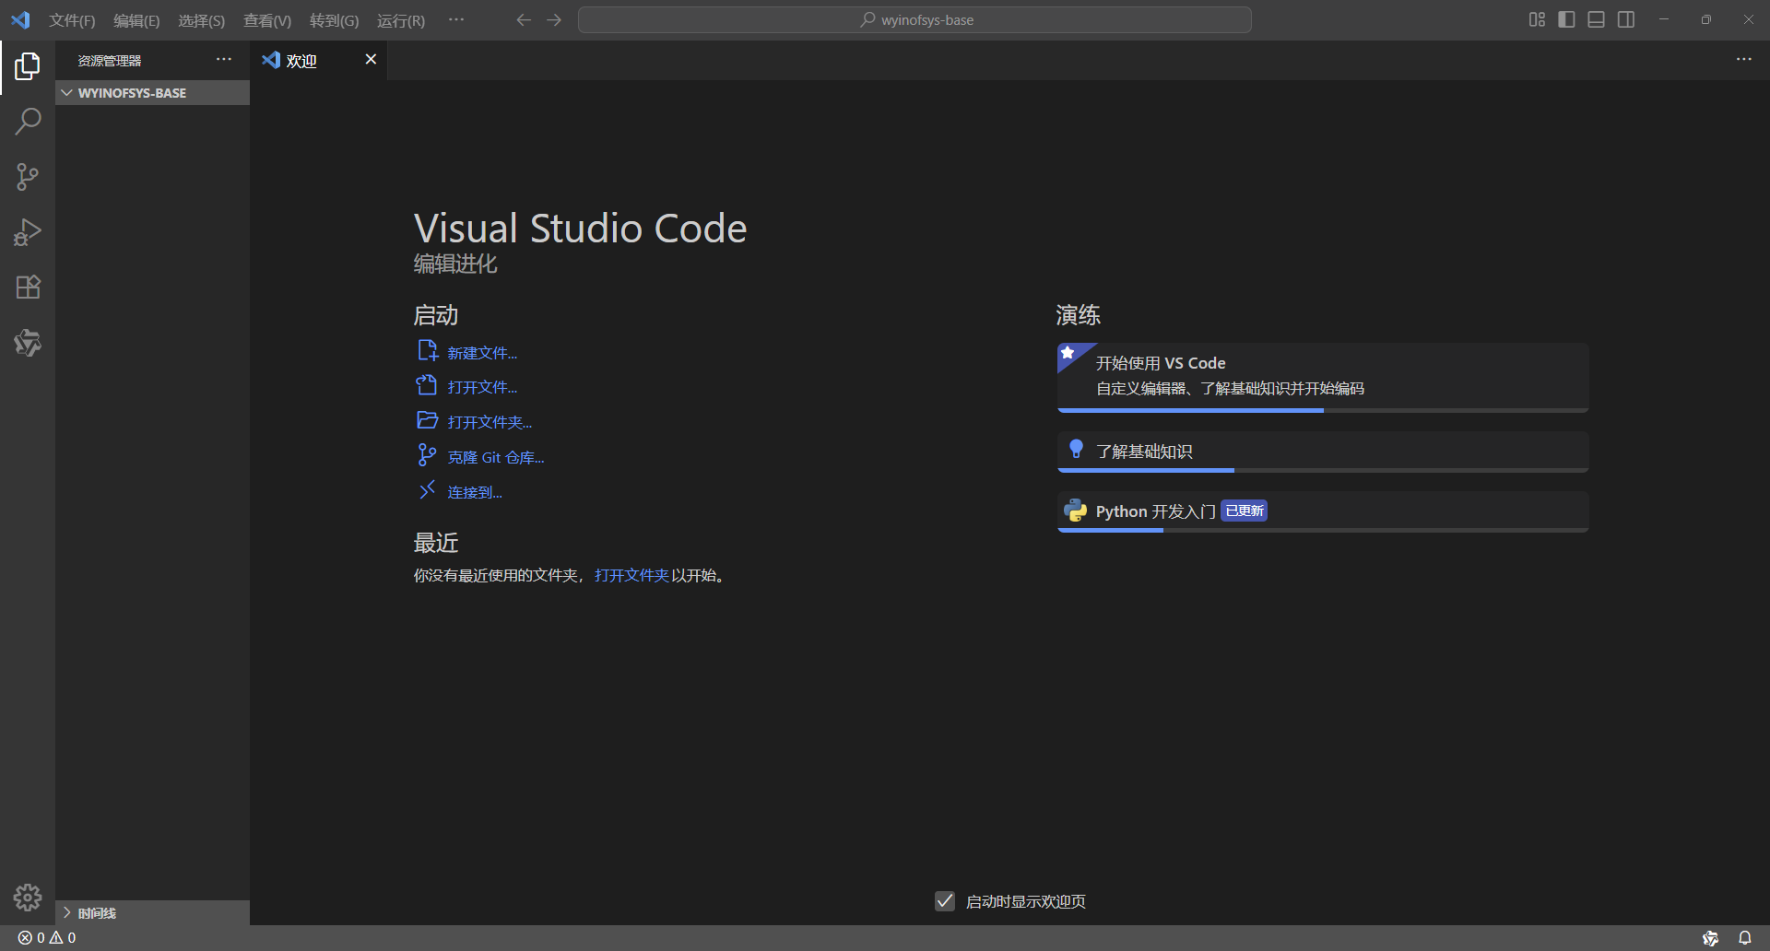Go back with the navigation arrow

(x=523, y=19)
